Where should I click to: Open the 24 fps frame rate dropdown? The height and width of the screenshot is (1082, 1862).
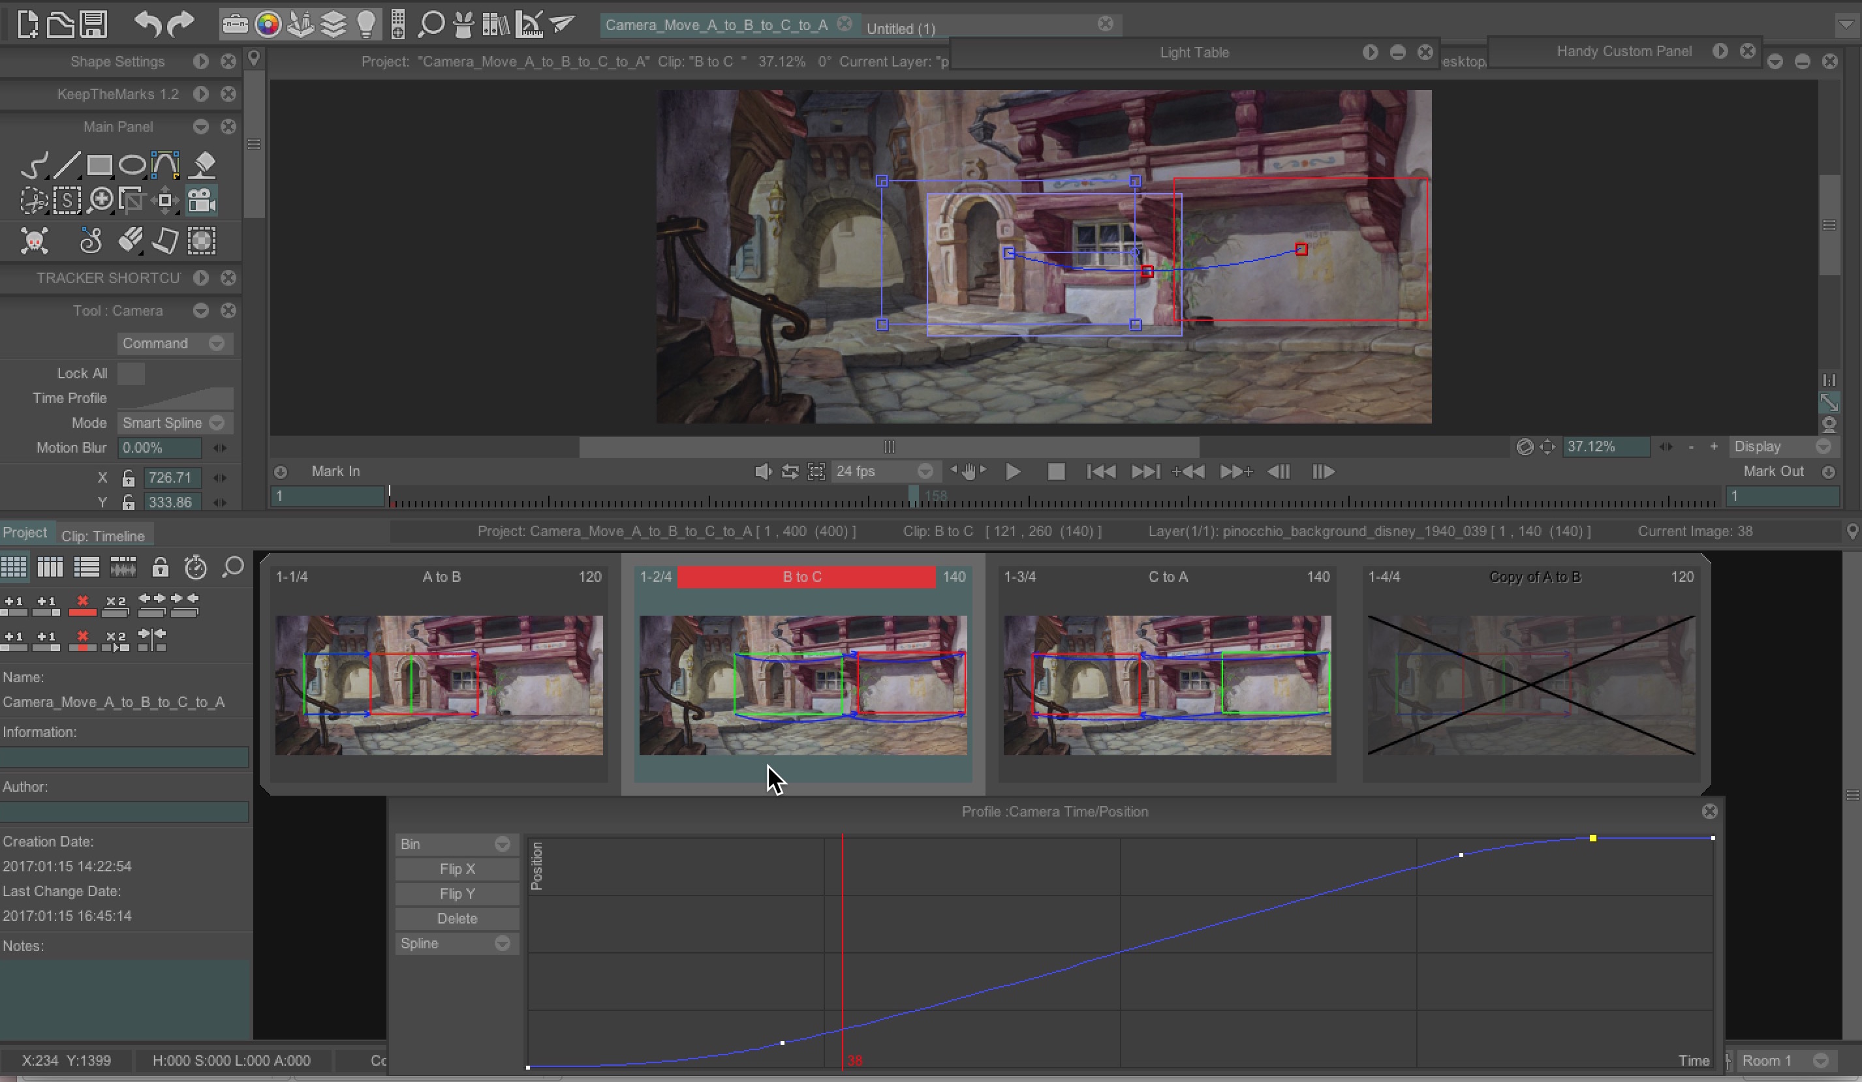pyautogui.click(x=884, y=471)
